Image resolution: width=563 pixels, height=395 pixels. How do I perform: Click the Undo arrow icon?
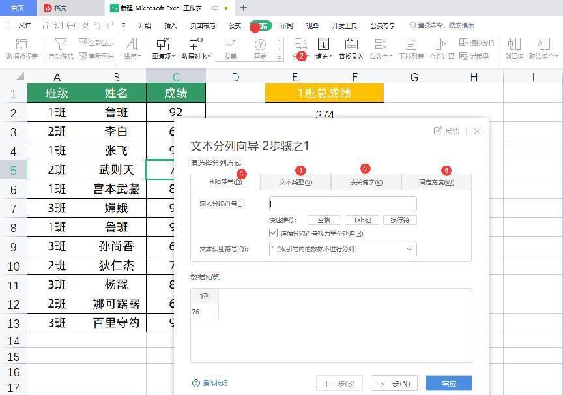[x=97, y=25]
